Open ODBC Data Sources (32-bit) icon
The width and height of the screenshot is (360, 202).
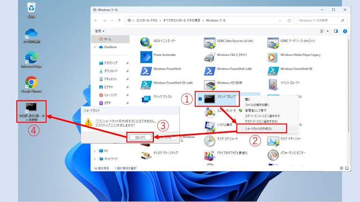(210, 43)
